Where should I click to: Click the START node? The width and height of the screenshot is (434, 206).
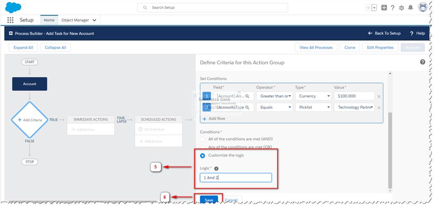pos(30,62)
